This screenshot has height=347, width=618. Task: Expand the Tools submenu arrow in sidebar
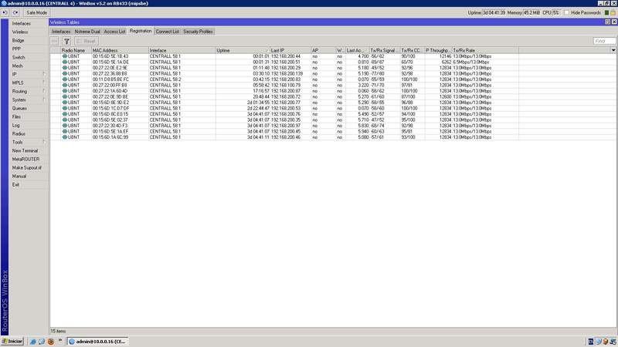tap(44, 142)
